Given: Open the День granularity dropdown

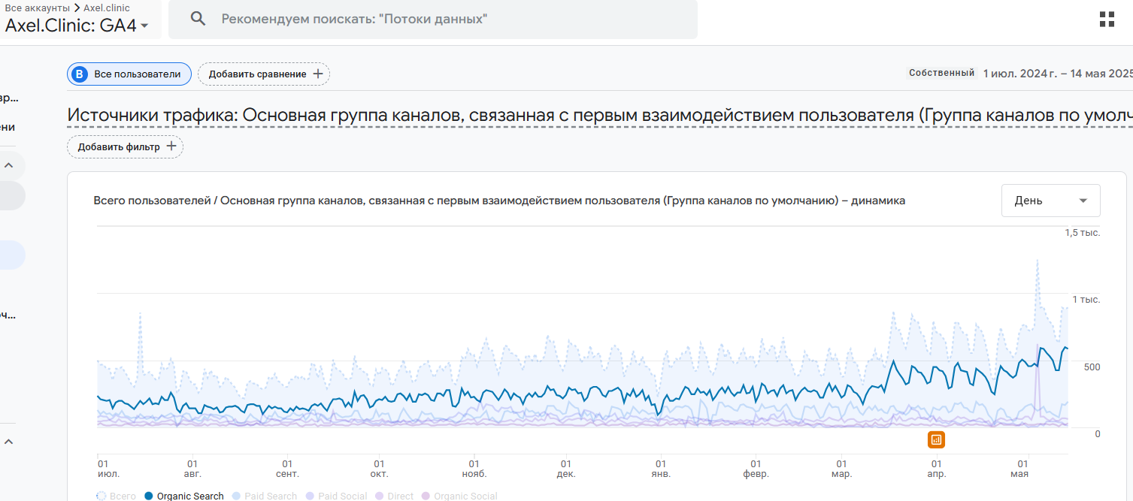Looking at the screenshot, I should 1050,201.
